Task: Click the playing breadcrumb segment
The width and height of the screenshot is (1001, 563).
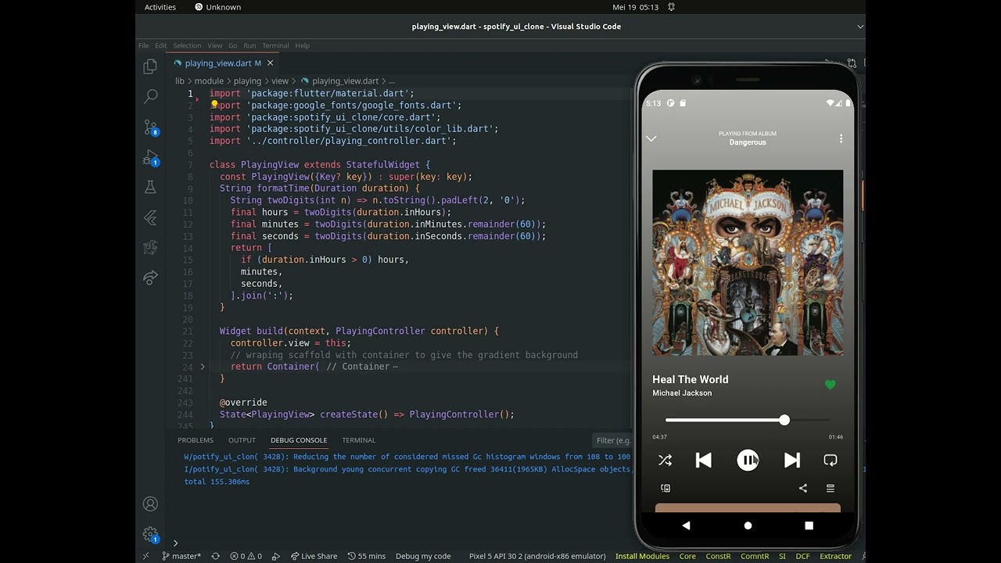Action: pyautogui.click(x=247, y=81)
